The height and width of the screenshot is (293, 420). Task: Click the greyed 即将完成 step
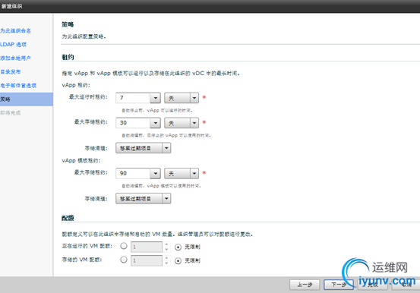coord(11,113)
